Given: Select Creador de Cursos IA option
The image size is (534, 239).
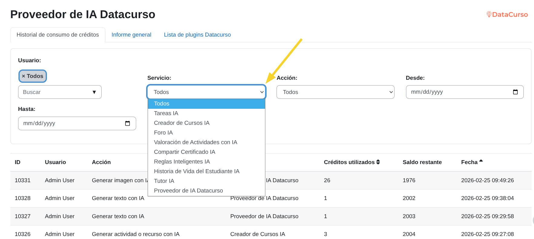Looking at the screenshot, I should (182, 123).
